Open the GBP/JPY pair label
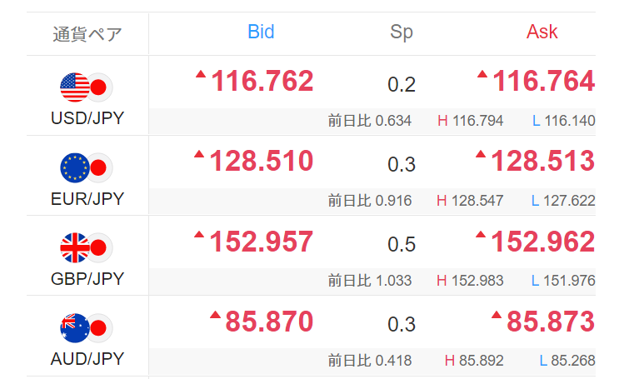The image size is (634, 379). click(x=87, y=278)
